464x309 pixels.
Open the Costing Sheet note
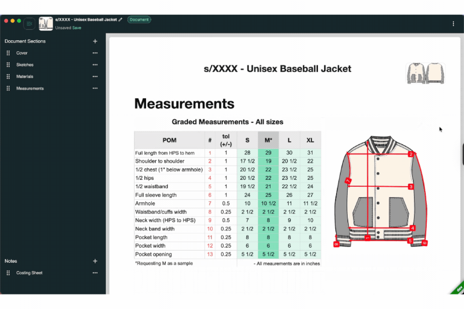pos(29,273)
